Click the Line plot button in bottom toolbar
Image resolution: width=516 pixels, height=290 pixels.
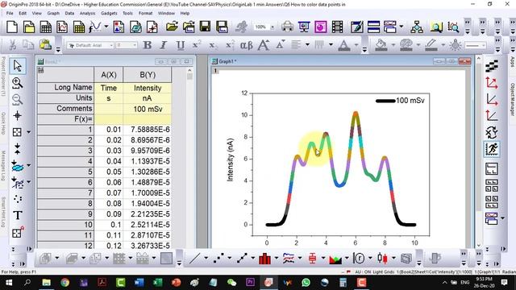coord(194,259)
